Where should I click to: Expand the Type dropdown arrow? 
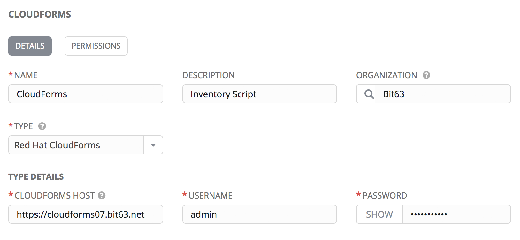(153, 145)
